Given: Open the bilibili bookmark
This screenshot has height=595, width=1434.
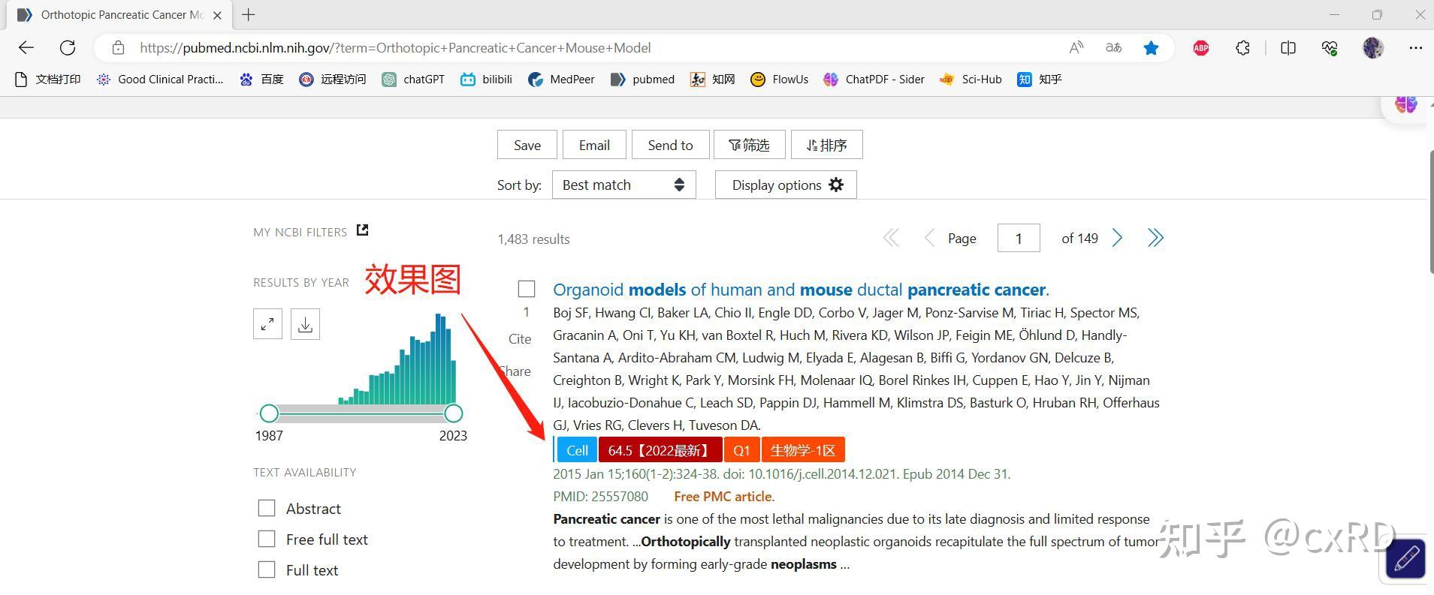Looking at the screenshot, I should coord(486,80).
